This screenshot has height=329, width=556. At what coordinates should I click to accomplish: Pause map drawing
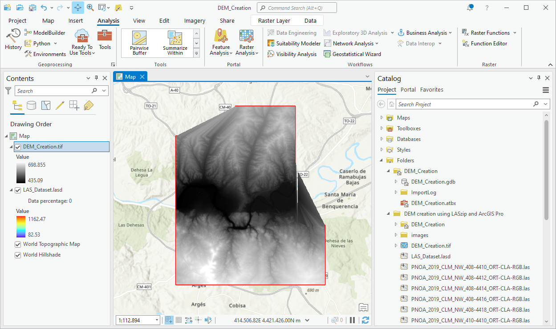click(x=353, y=320)
